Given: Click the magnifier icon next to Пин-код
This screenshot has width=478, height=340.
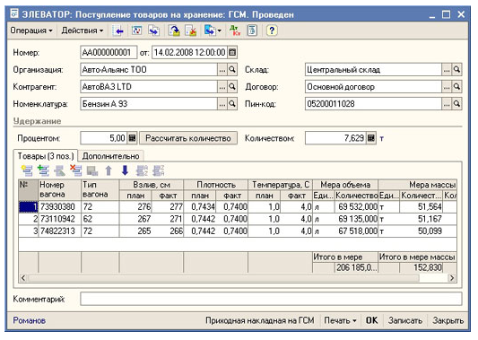Looking at the screenshot, I should pos(456,104).
